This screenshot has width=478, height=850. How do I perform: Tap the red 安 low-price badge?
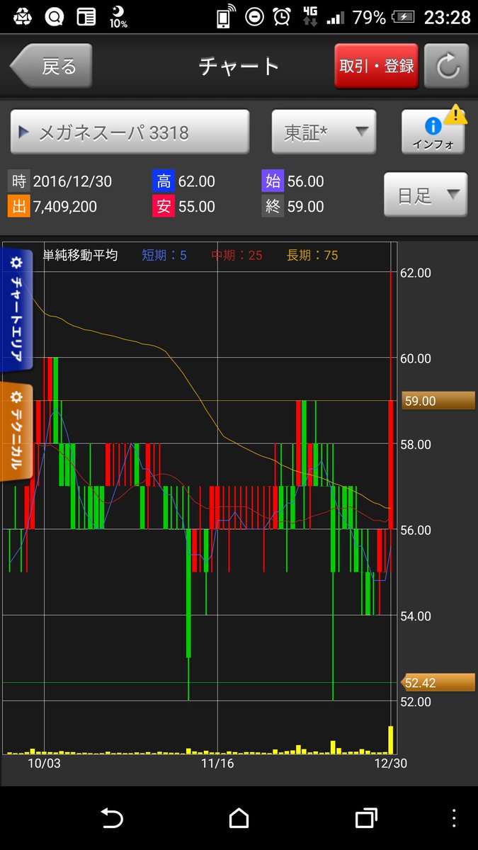point(164,207)
